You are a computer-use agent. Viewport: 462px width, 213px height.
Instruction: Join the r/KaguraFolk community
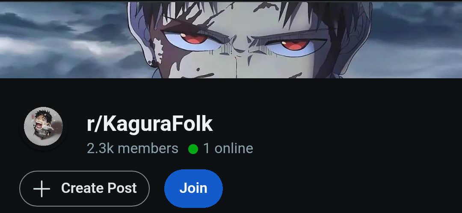click(193, 189)
